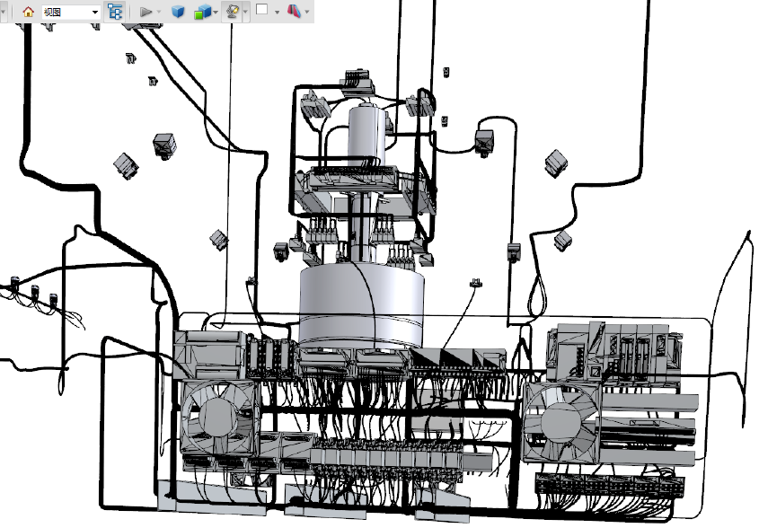The image size is (759, 528).
Task: Open the lighting lamp dropdown arrow
Action: (x=246, y=12)
